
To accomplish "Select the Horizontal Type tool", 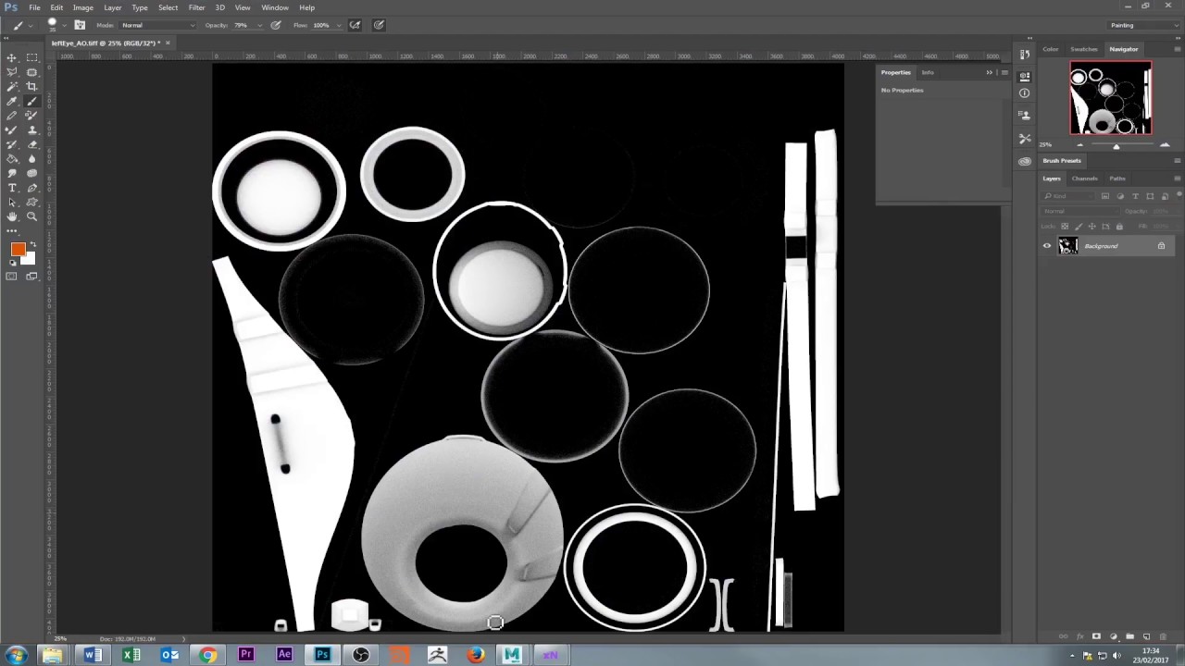I will [x=12, y=188].
